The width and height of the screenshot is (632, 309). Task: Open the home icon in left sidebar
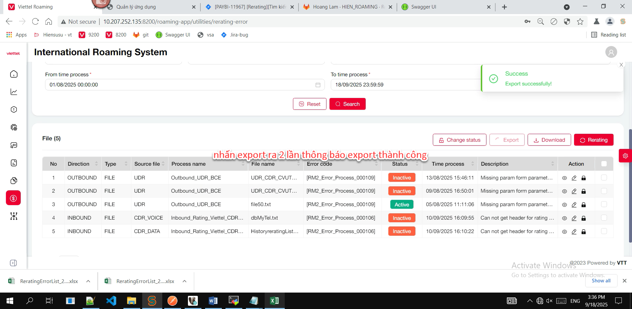pos(14,74)
